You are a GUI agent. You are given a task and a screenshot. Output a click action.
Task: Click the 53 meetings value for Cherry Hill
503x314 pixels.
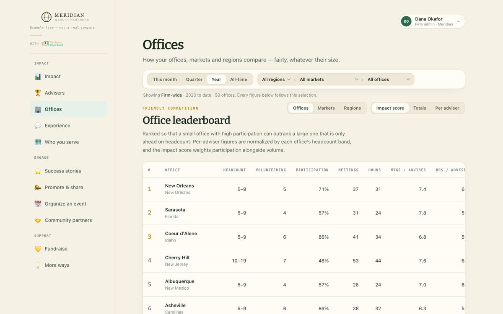click(x=356, y=261)
